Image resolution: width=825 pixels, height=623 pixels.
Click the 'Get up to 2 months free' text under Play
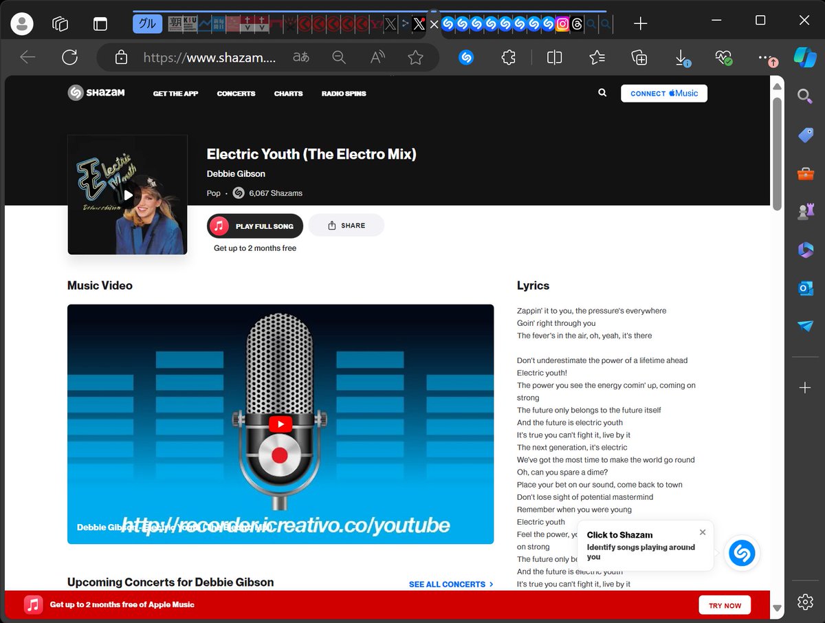255,248
